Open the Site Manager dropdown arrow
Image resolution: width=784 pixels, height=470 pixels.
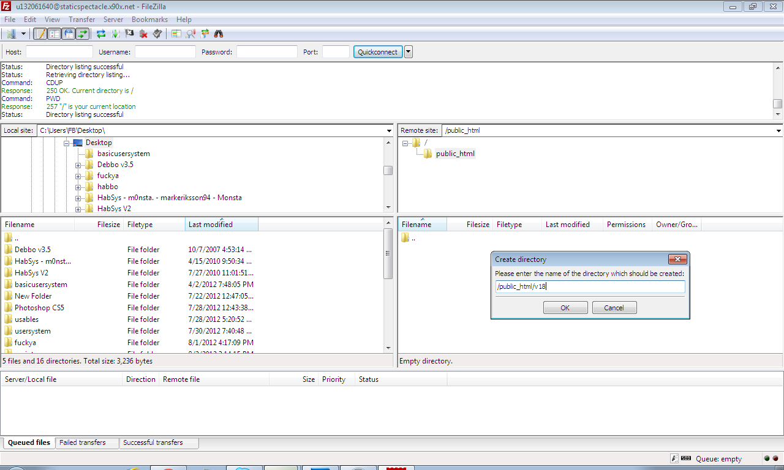tap(24, 34)
